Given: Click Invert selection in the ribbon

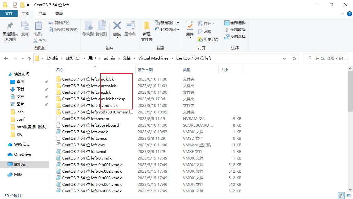Looking at the screenshot, I should click(235, 37).
